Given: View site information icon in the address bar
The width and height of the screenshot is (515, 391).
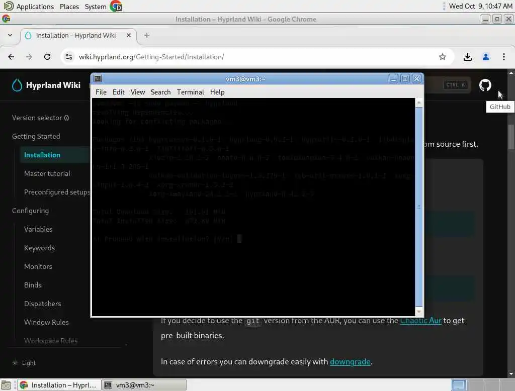Looking at the screenshot, I should click(x=68, y=57).
